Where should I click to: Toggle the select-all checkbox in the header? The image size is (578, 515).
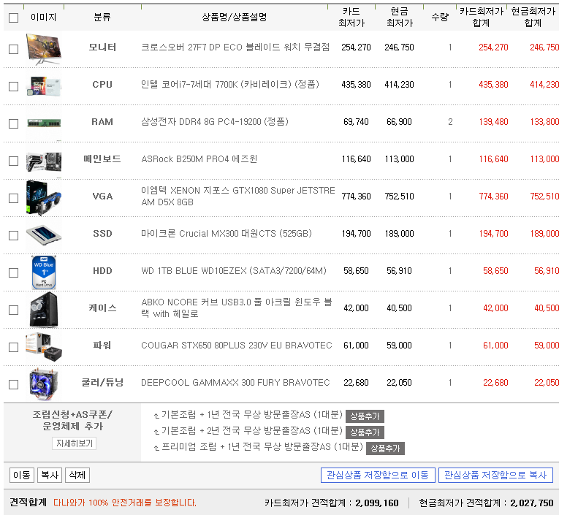14,18
